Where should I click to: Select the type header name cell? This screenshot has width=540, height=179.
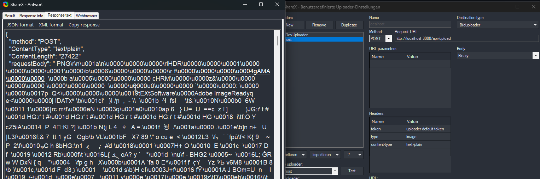387,137
